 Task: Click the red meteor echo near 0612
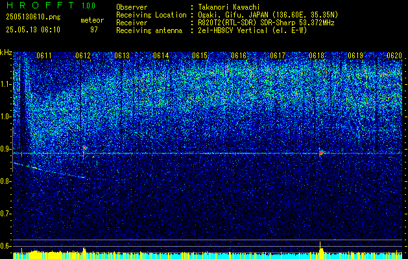coord(84,150)
